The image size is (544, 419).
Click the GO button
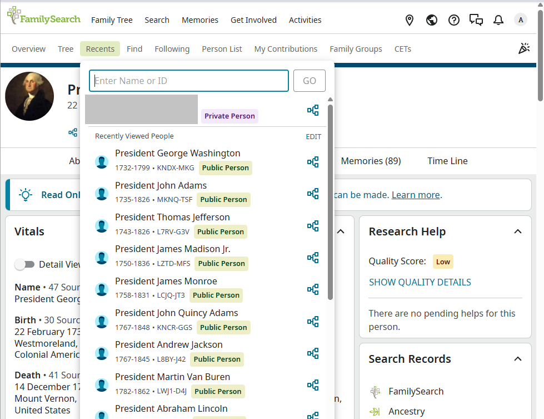(x=309, y=81)
